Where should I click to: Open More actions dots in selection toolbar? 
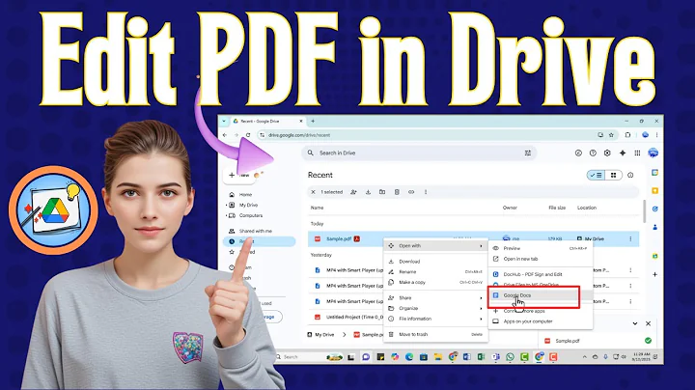[x=426, y=192]
